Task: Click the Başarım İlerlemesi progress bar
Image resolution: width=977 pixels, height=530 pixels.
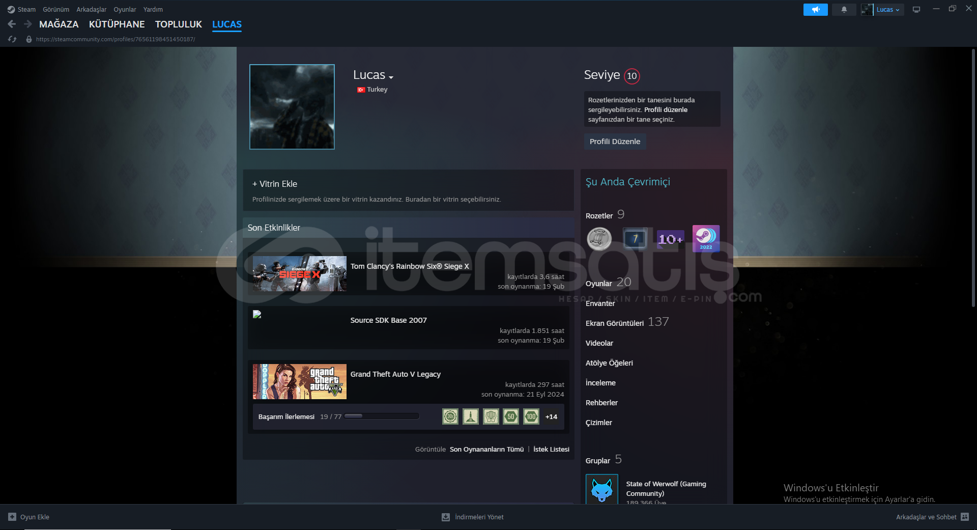Action: [x=382, y=416]
